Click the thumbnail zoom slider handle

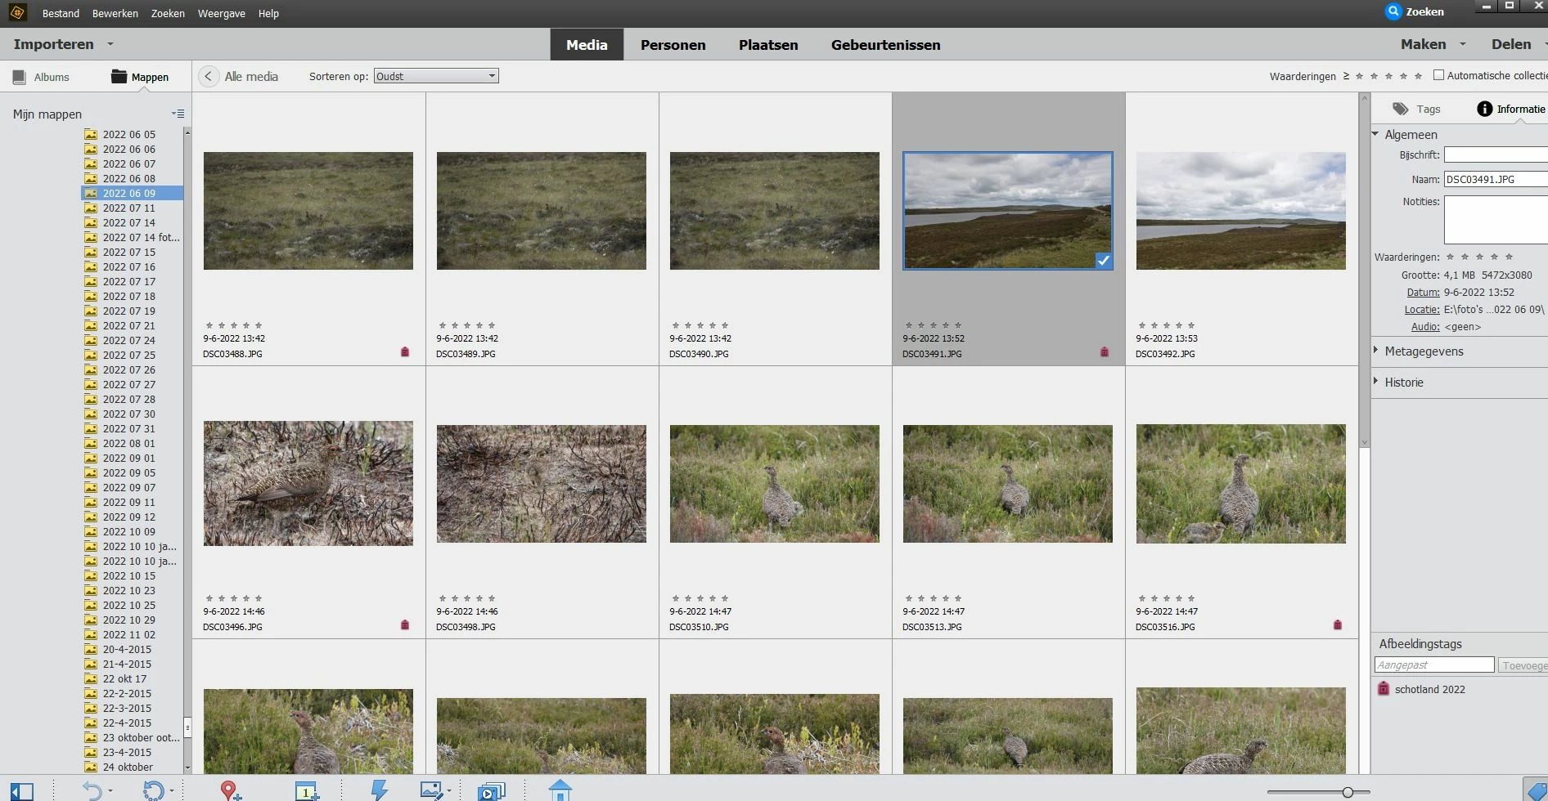1348,792
